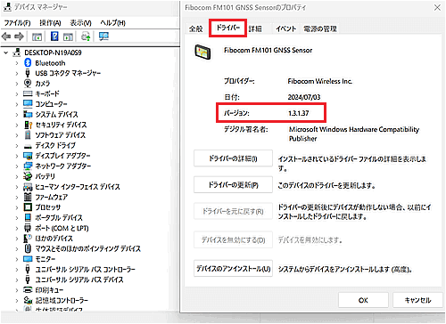The image size is (446, 324).
Task: Click the ネットワーク アダプター icon
Action: (x=28, y=166)
